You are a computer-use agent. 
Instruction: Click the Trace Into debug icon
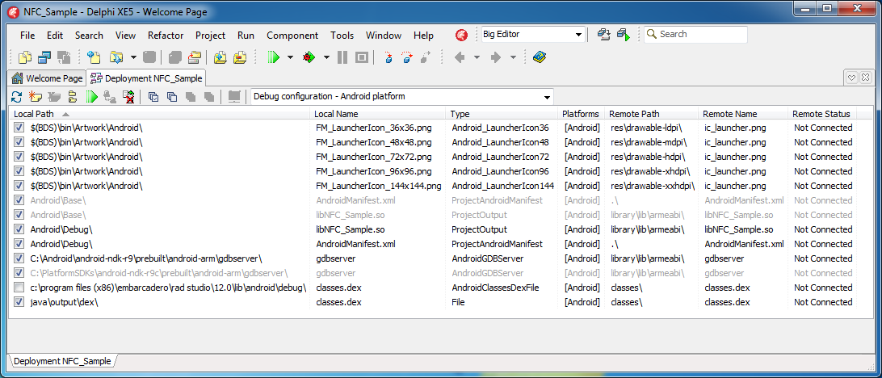pyautogui.click(x=388, y=57)
